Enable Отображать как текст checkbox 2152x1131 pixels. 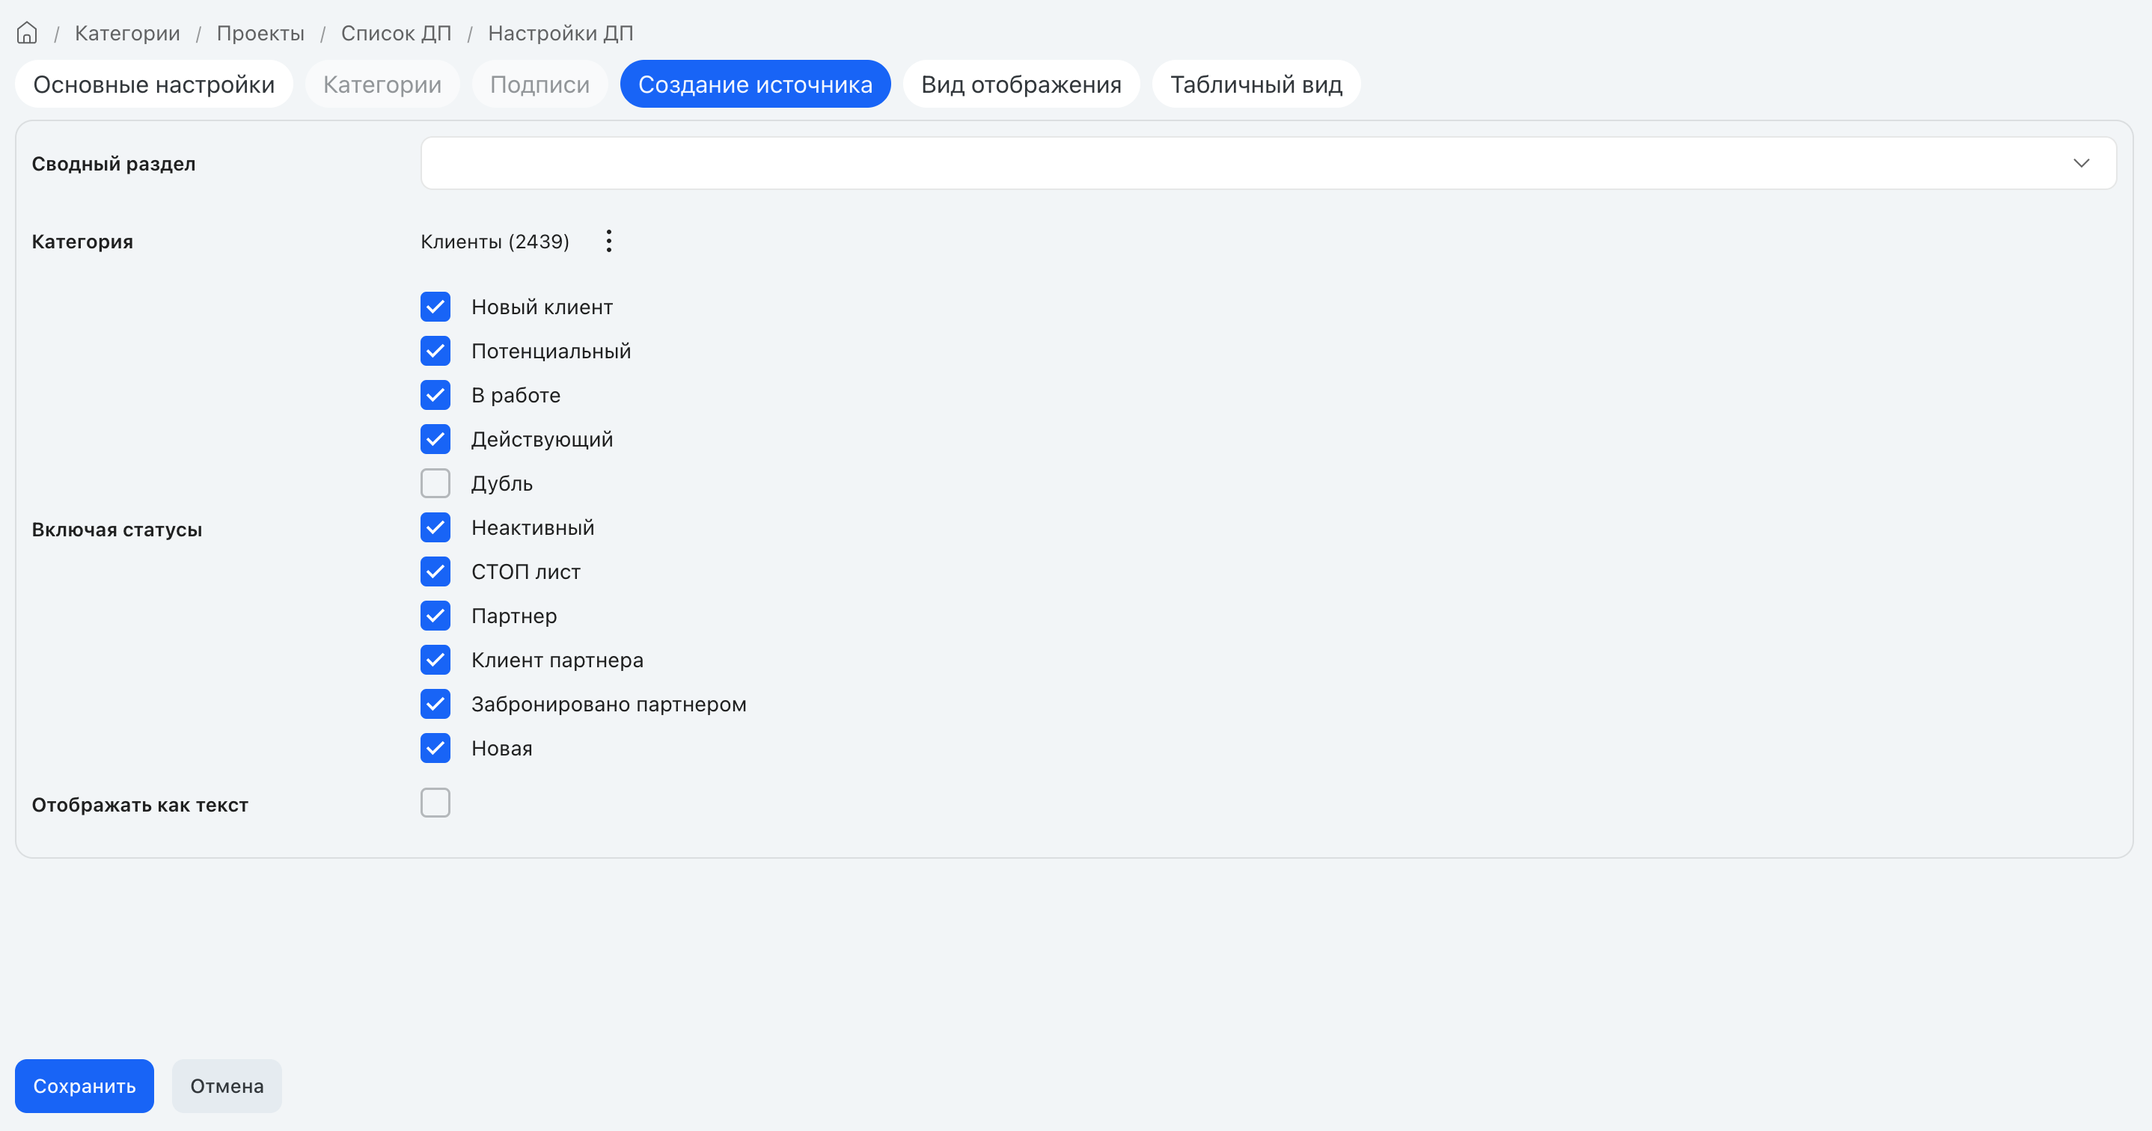435,803
